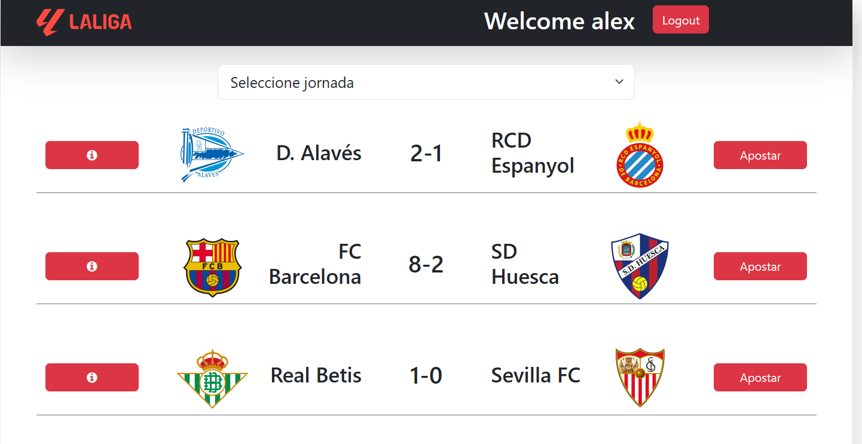The width and height of the screenshot is (862, 444).
Task: Select the 8-2 score of Barcelona match
Action: click(x=426, y=265)
